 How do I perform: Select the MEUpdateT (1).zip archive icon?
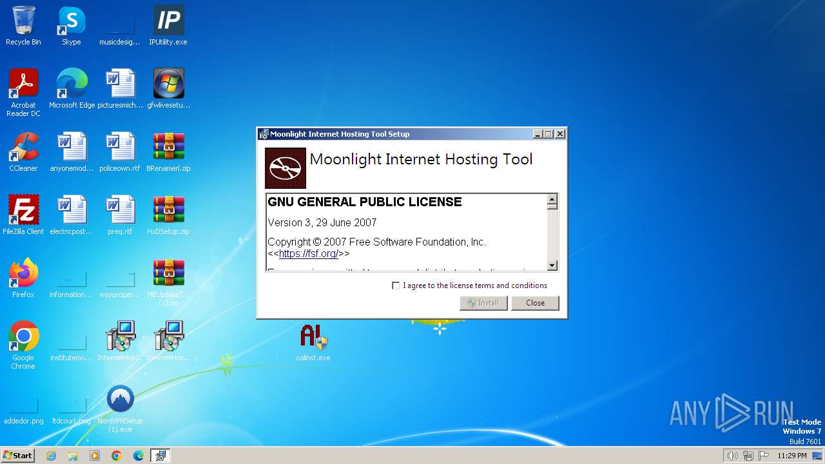point(168,282)
